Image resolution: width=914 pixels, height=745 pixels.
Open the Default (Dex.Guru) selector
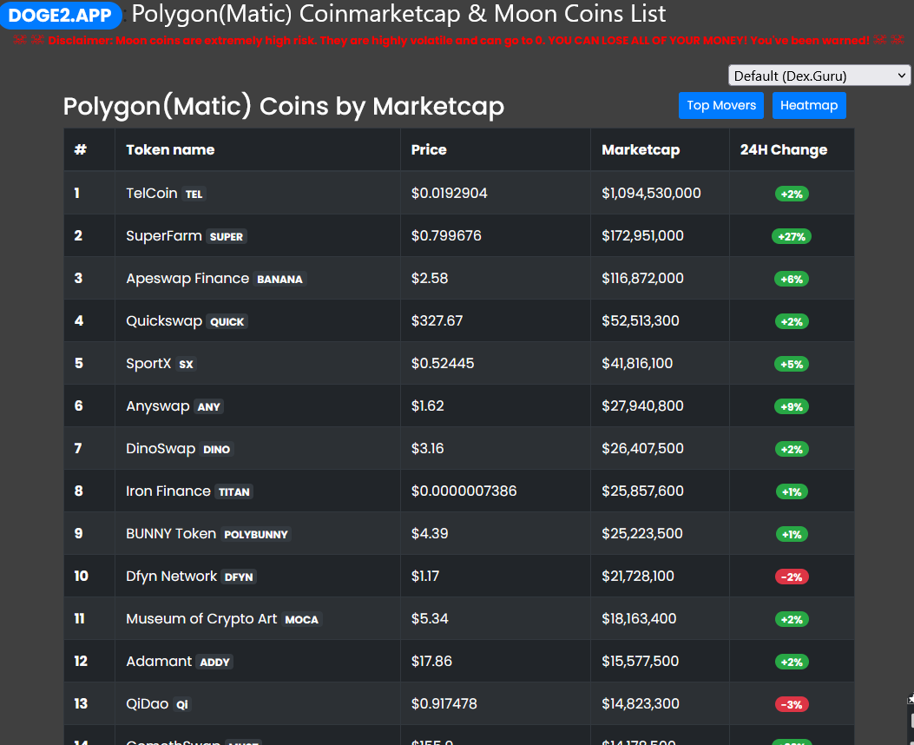(x=818, y=76)
